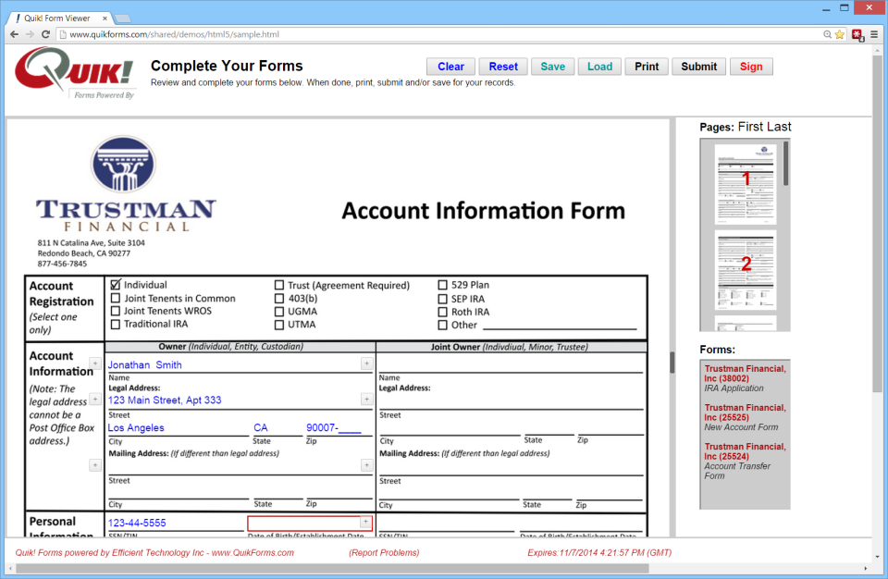Load saved form data
The width and height of the screenshot is (888, 579).
(599, 67)
